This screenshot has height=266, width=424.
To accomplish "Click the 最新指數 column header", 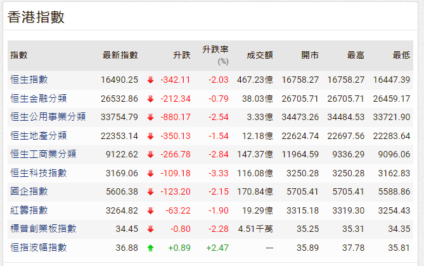I will pyautogui.click(x=120, y=56).
